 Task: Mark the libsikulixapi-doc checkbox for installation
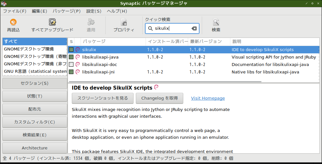pyautogui.click(x=71, y=65)
